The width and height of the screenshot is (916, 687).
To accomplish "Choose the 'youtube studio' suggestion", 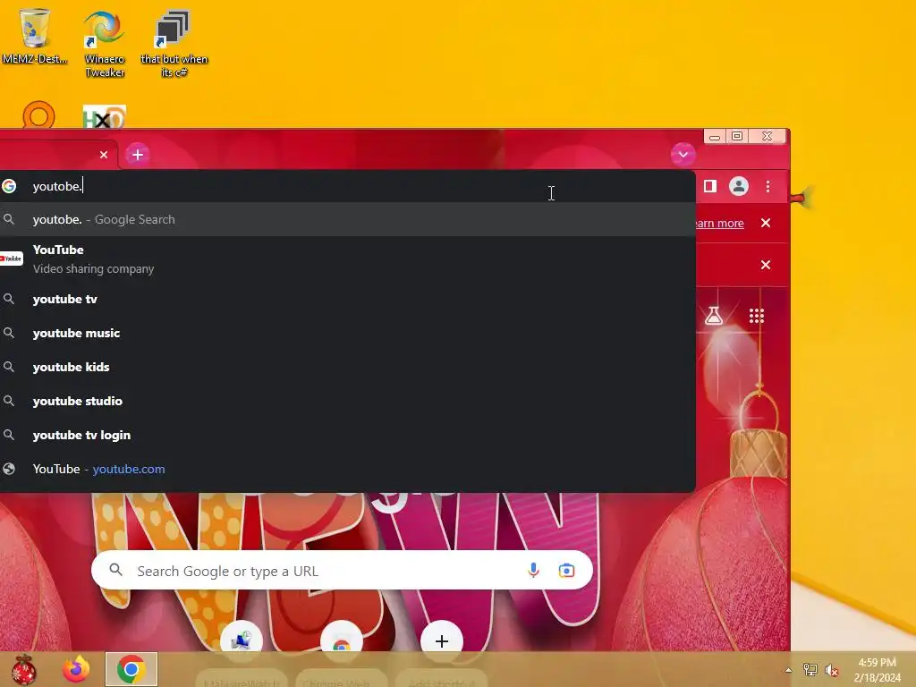I will tap(348, 401).
